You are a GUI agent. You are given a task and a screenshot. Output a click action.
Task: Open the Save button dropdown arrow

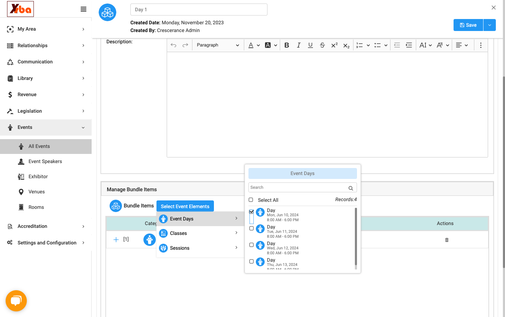(x=489, y=25)
